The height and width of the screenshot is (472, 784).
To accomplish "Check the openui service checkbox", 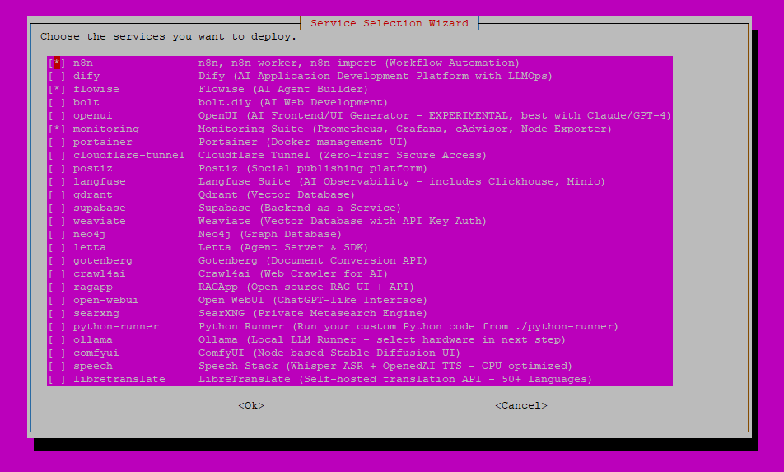I will point(57,115).
